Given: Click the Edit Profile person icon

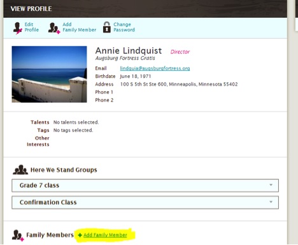Looking at the screenshot, I should pos(18,28).
